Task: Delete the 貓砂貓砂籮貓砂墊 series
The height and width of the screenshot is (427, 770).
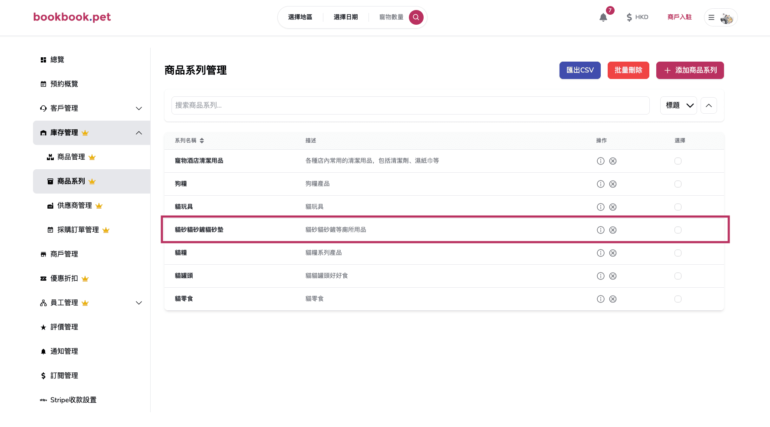Action: coord(612,230)
